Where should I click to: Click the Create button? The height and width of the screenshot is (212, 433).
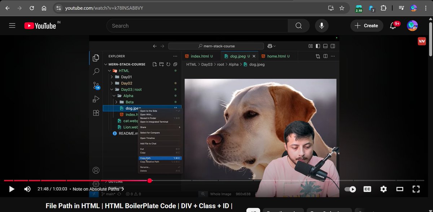(366, 26)
